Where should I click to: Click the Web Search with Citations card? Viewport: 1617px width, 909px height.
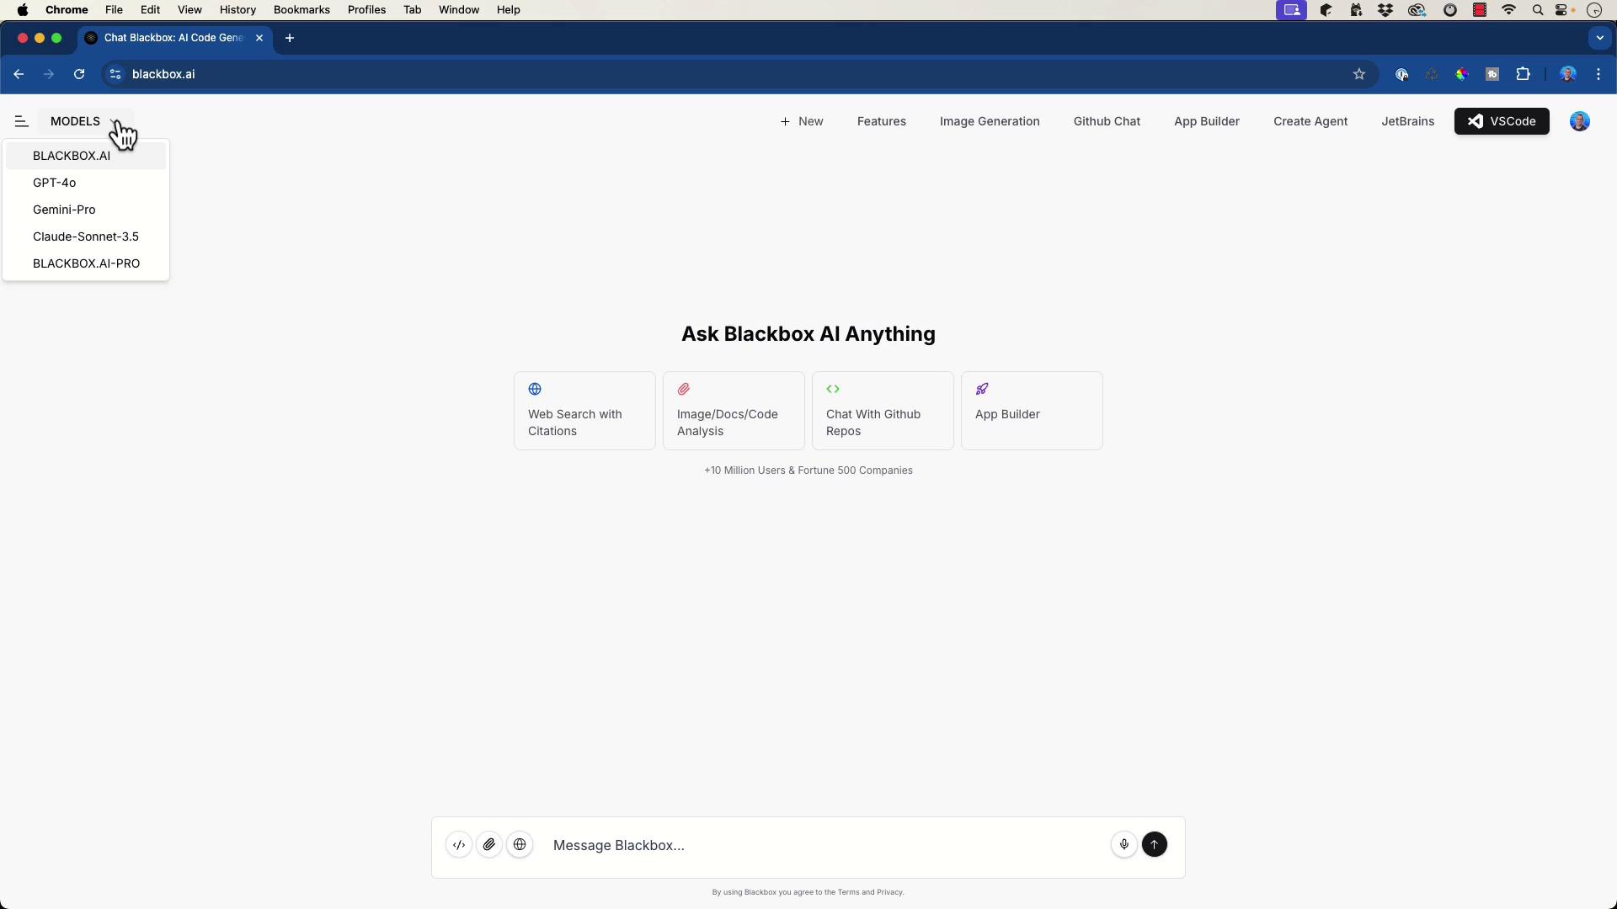[x=584, y=411]
